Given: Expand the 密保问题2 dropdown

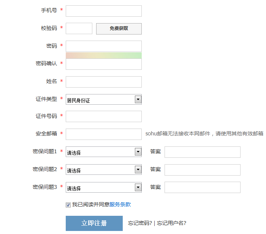Looking at the screenshot, I should point(103,170).
